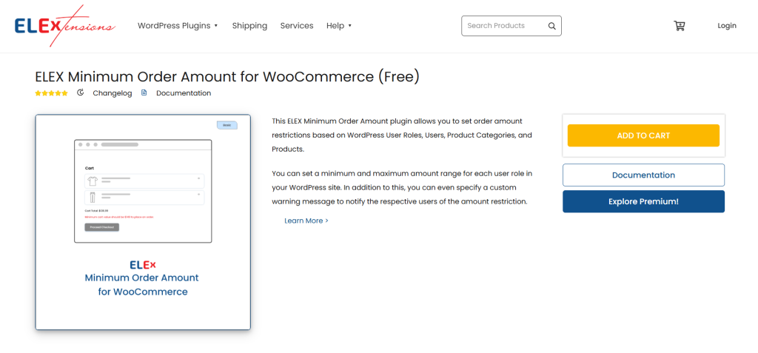
Task: Click the changelog clock icon
Action: (x=80, y=93)
